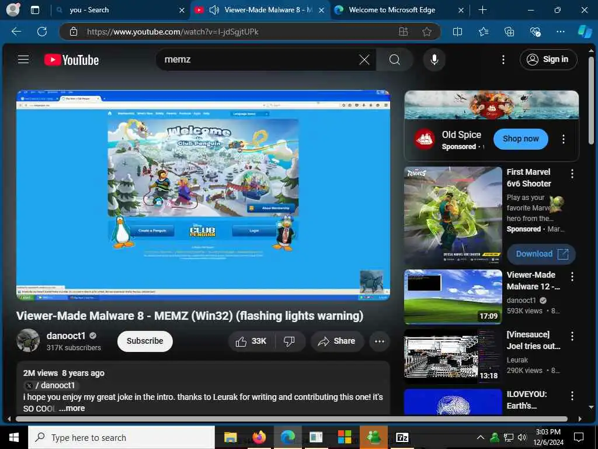Open danooct1 channel name link
Screen dimensions: 598x449
pyautogui.click(x=66, y=336)
